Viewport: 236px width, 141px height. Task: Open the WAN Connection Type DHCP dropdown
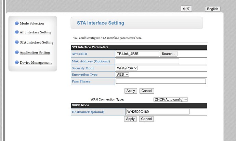pos(171,99)
